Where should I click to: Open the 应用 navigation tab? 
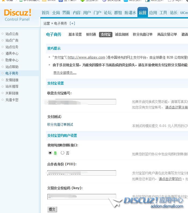pos(153,13)
